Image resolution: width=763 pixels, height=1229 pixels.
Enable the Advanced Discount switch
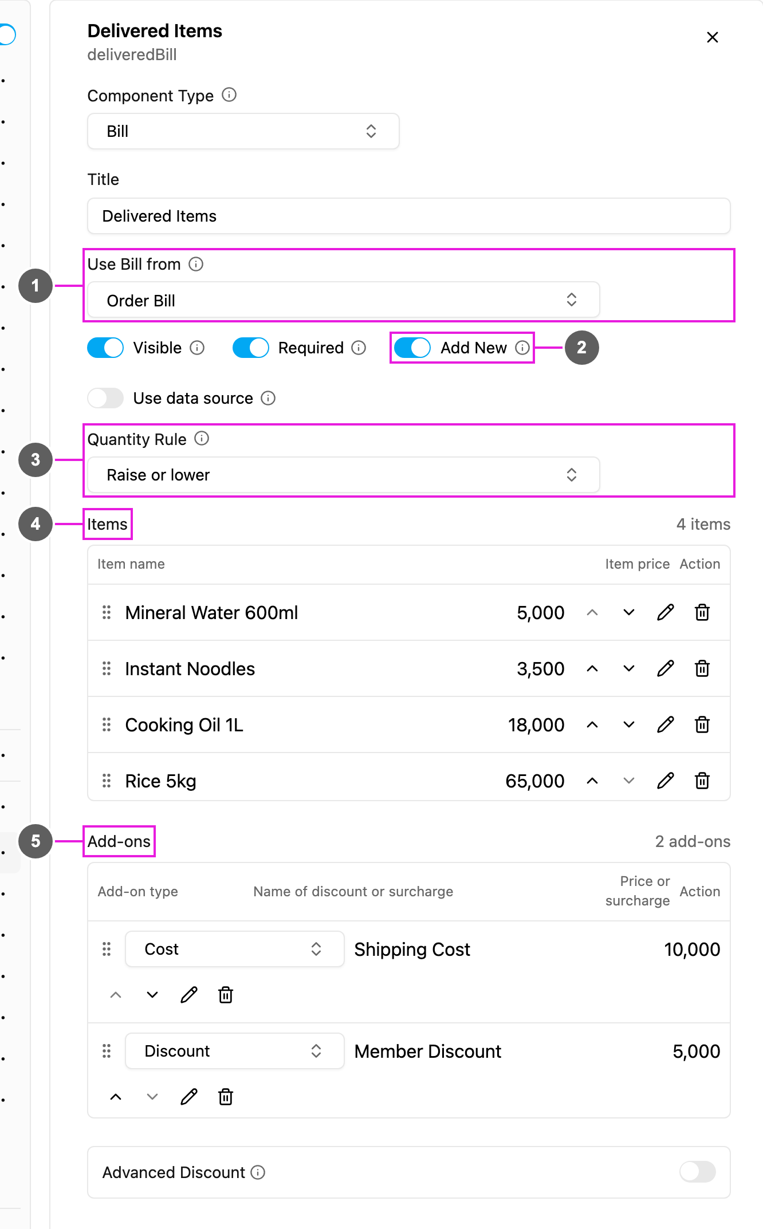pyautogui.click(x=698, y=1172)
